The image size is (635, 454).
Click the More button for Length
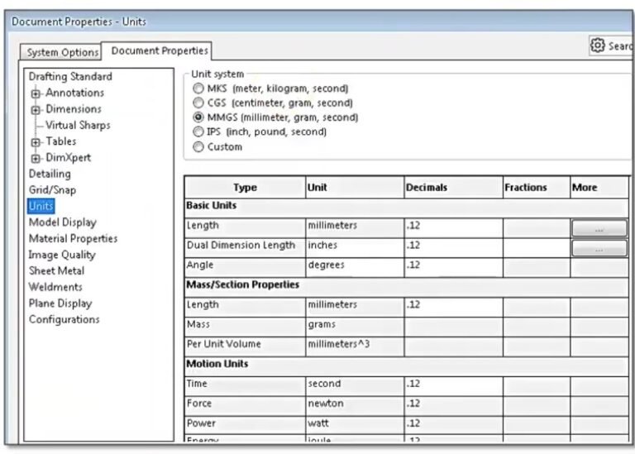[599, 228]
